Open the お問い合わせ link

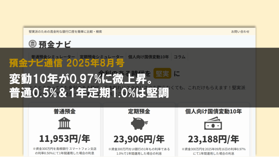pos(240,32)
